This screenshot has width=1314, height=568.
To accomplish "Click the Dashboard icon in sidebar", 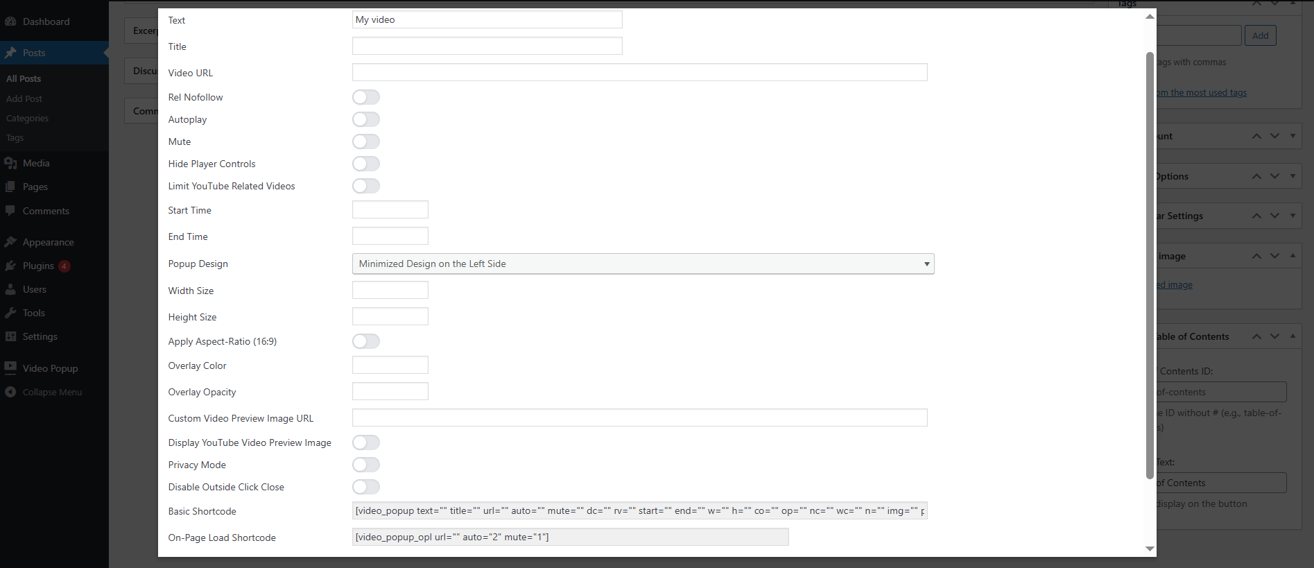I will click(10, 21).
